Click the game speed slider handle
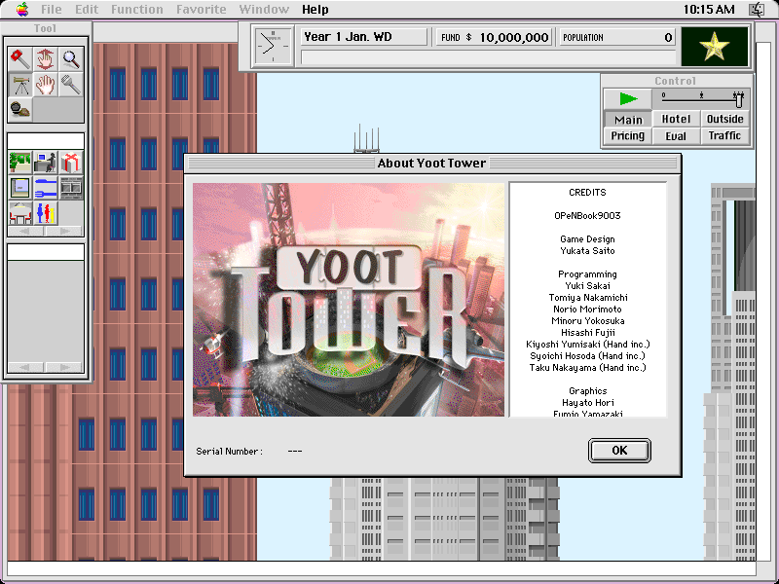The height and width of the screenshot is (584, 779). tap(739, 98)
